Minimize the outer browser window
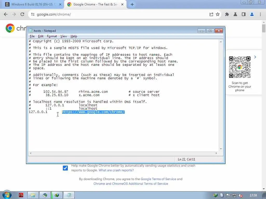Image resolution: width=266 pixels, height=199 pixels. point(244,2)
